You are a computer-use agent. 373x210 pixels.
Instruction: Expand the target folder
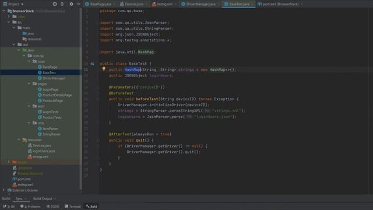click(x=9, y=162)
